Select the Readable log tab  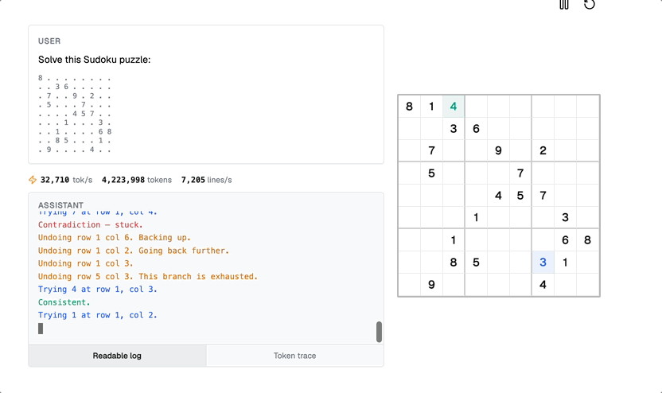click(117, 356)
